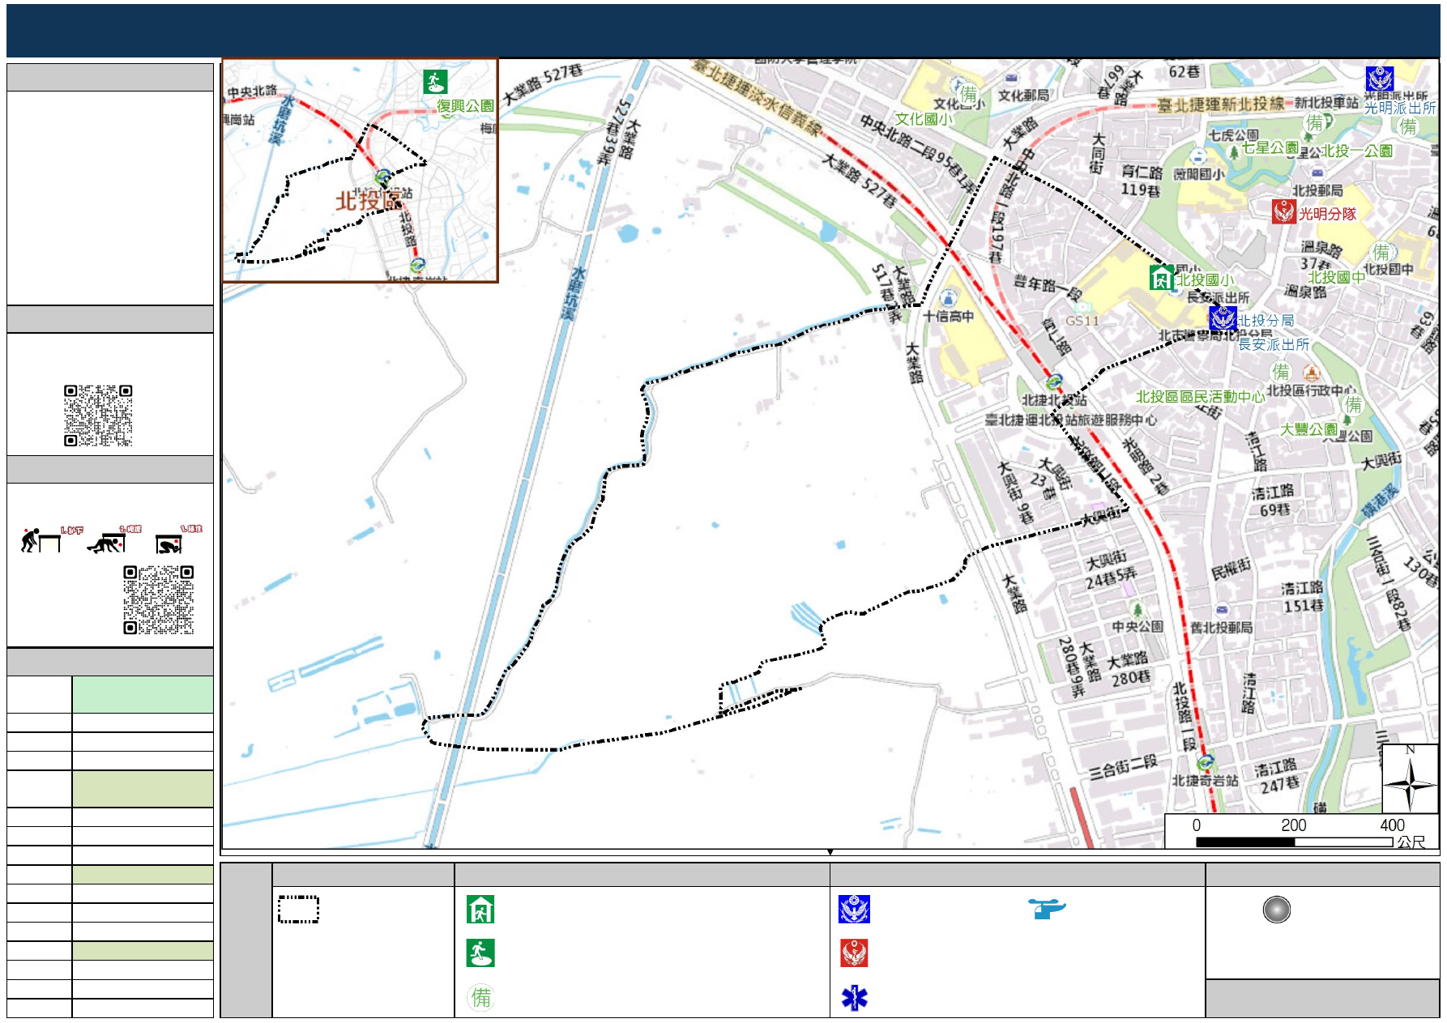Click the green shelter icon beside 北投國小
Image resolution: width=1447 pixels, height=1023 pixels.
(x=1162, y=278)
